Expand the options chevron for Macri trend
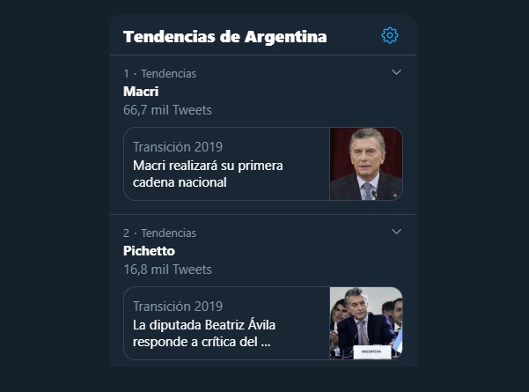The height and width of the screenshot is (392, 529). [396, 71]
